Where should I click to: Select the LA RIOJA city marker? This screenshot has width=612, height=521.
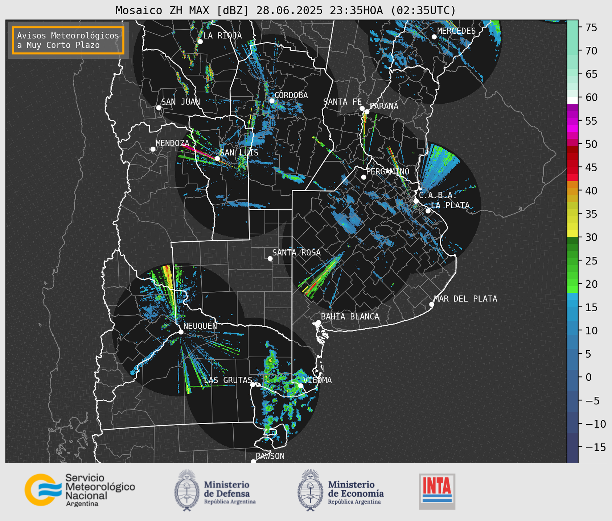point(200,42)
